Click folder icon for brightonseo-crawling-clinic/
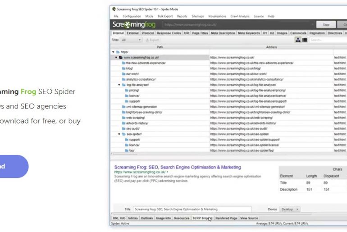Image resolution: width=347 pixels, height=232 pixels. point(124,112)
